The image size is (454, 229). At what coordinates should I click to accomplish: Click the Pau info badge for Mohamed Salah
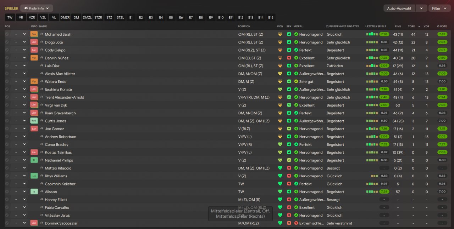click(34, 34)
